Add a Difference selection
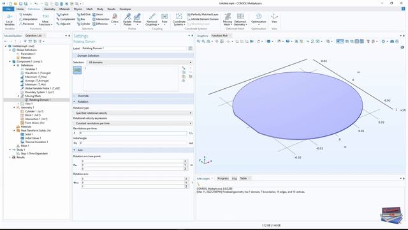Viewport: 408px width, 230px height. tap(100, 24)
